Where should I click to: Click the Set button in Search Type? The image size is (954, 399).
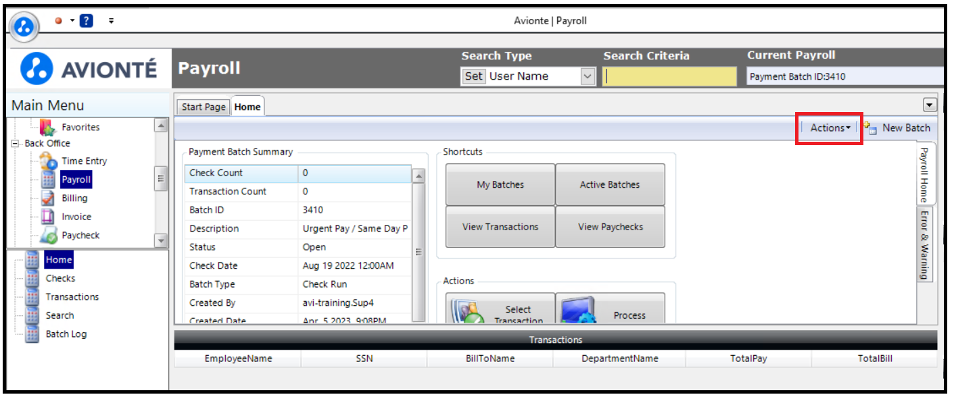pos(473,76)
